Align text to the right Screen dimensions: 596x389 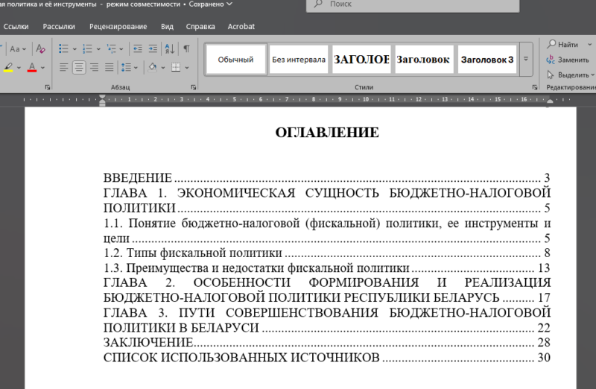click(x=95, y=68)
